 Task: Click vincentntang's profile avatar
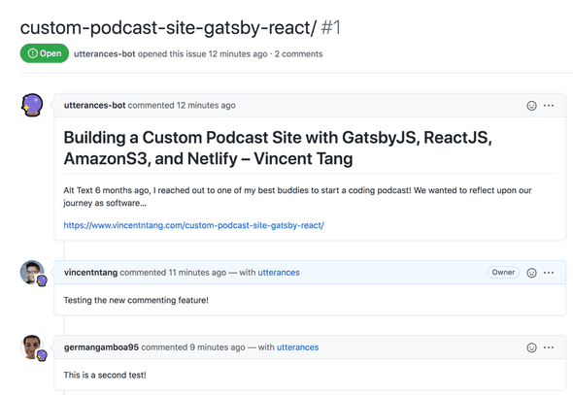click(x=32, y=273)
